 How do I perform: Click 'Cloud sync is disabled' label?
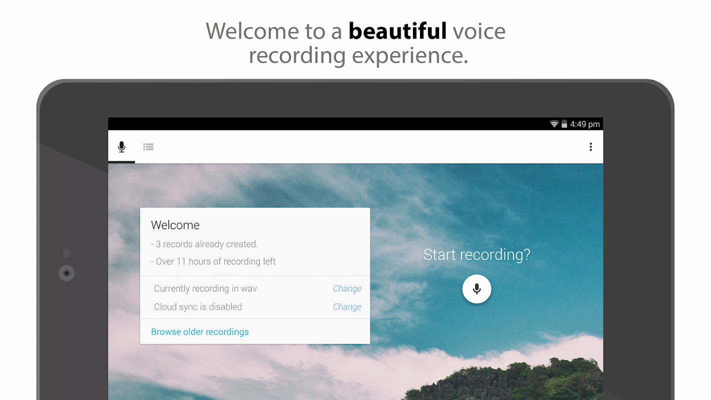click(x=198, y=307)
